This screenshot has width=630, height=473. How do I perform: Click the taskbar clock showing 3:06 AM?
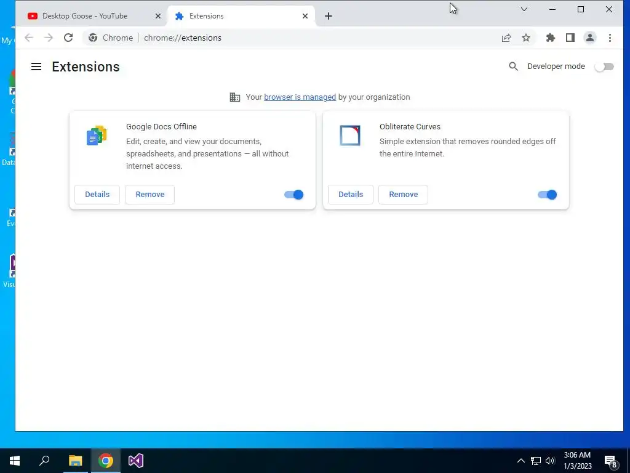pyautogui.click(x=577, y=461)
